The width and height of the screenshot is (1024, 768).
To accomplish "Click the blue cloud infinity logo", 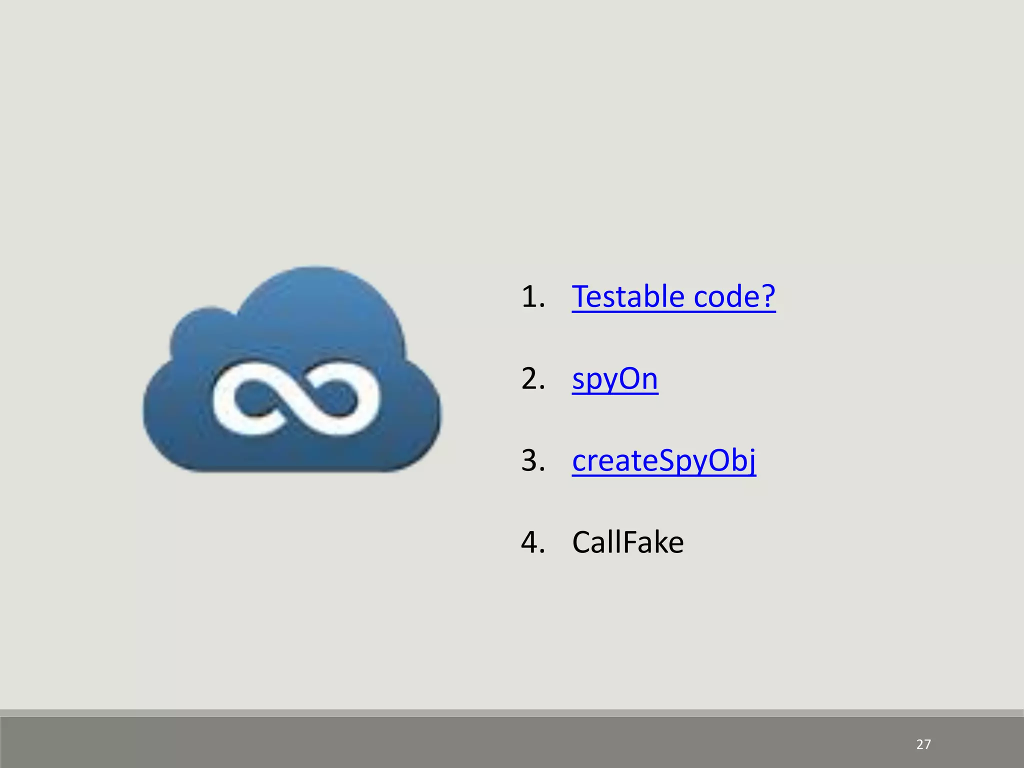I will [292, 369].
